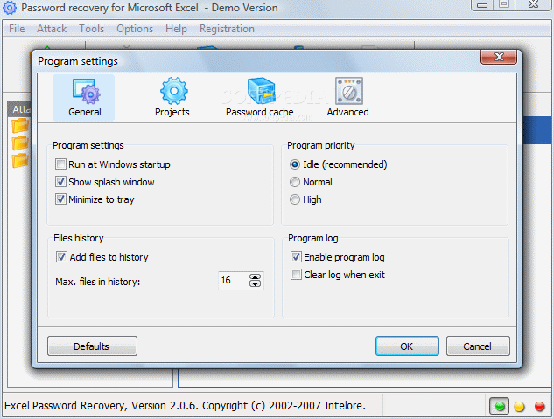Select the second folder icon in Attack panel
The height and width of the screenshot is (419, 554).
20,143
